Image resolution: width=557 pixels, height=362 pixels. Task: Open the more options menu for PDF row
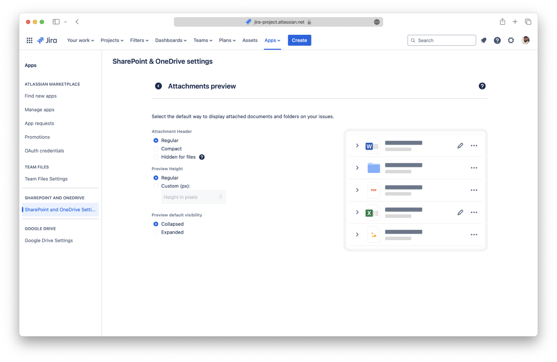(473, 190)
